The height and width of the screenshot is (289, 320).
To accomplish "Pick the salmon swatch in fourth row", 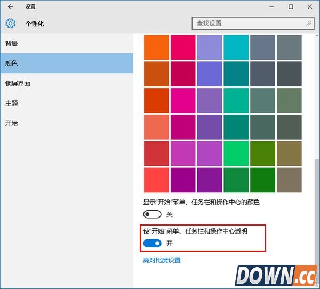I will click(x=156, y=127).
